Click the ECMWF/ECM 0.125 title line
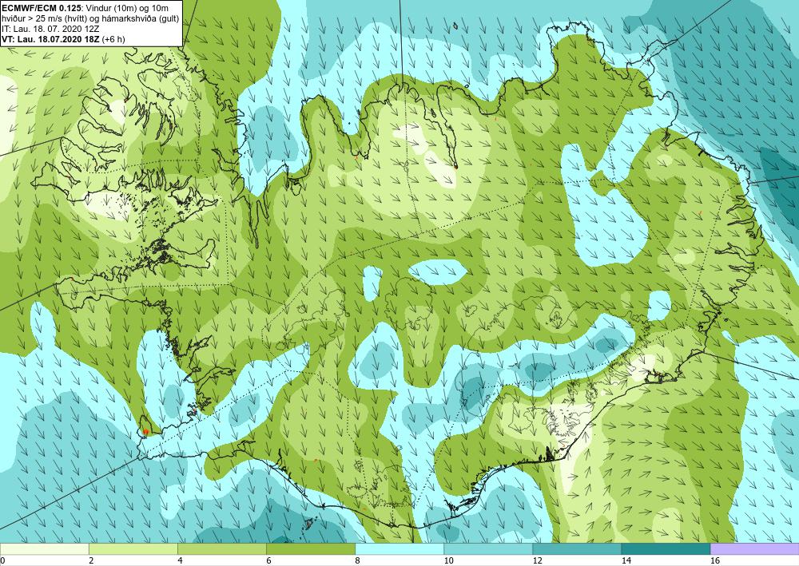799x566 pixels. (85, 7)
